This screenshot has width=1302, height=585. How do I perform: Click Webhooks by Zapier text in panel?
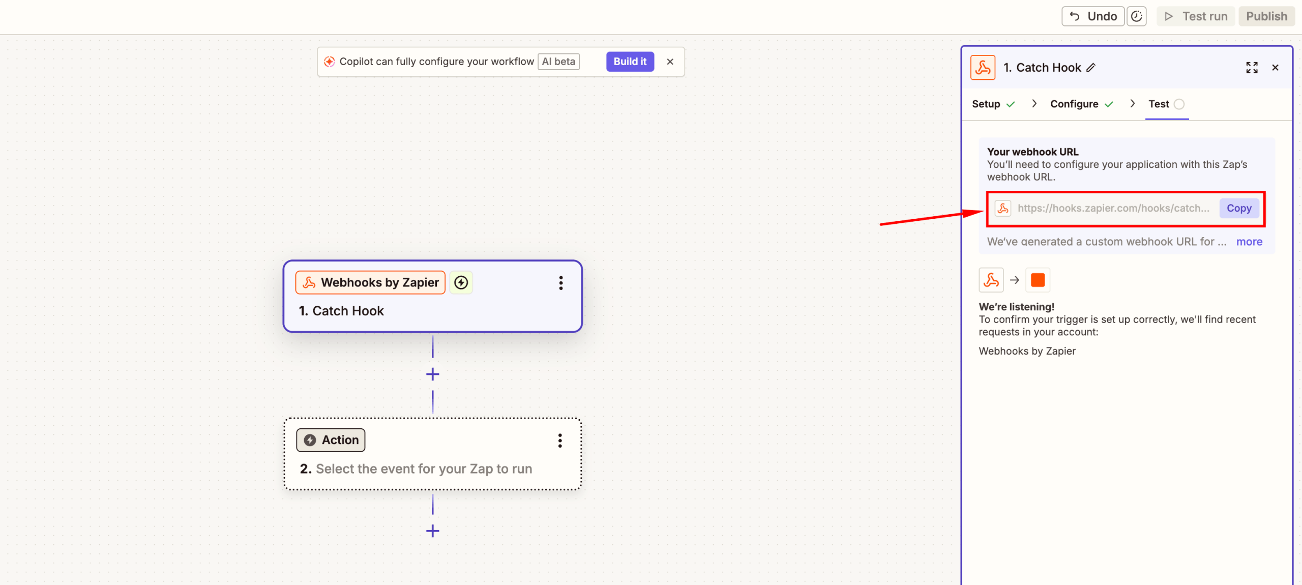(x=1027, y=351)
